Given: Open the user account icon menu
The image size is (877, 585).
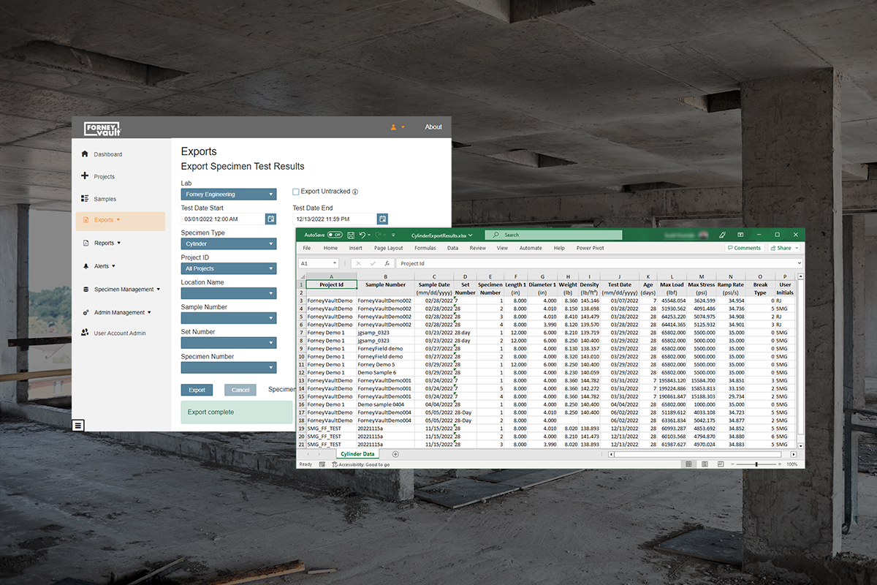Looking at the screenshot, I should coord(393,127).
